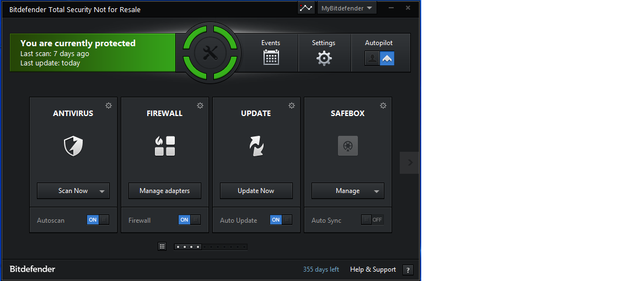Close the Bitdefender window
This screenshot has width=617, height=281.
[x=408, y=8]
